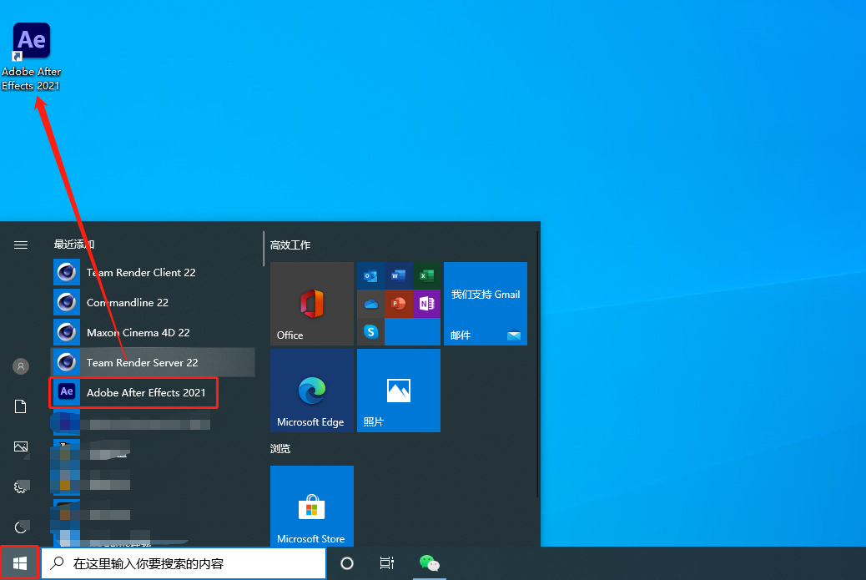Launch Maxon Cinema 4D 22
866x580 pixels.
tap(138, 332)
